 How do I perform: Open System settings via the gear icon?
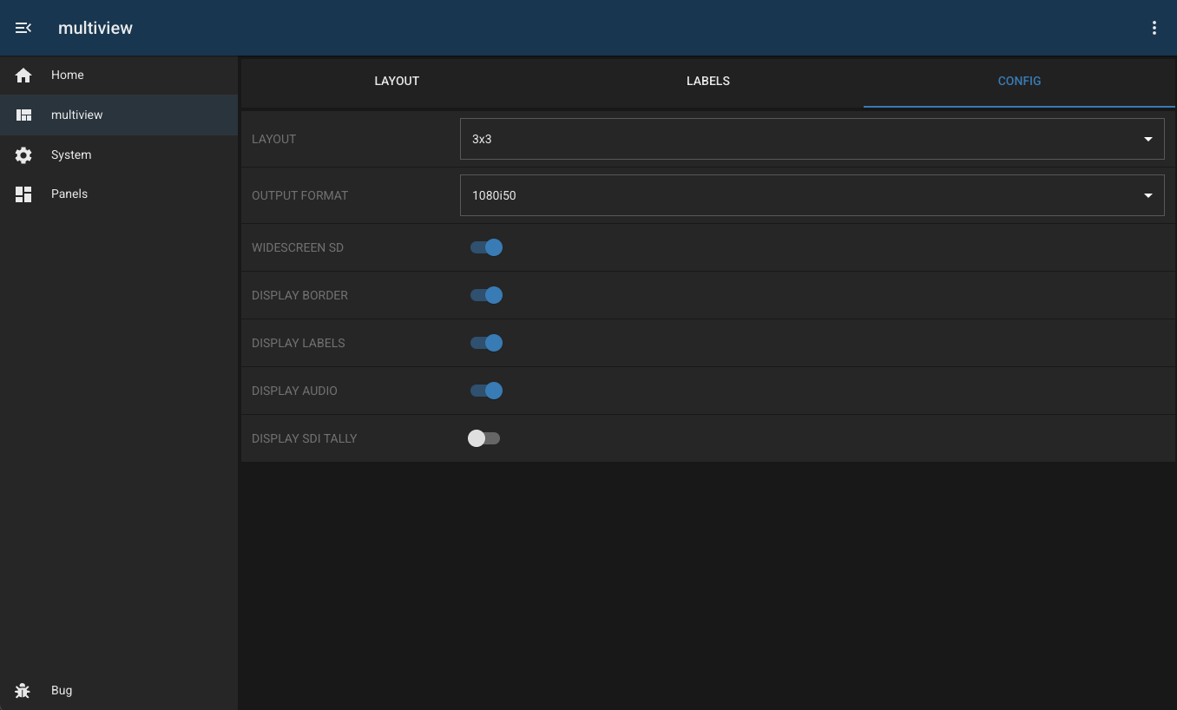coord(23,154)
